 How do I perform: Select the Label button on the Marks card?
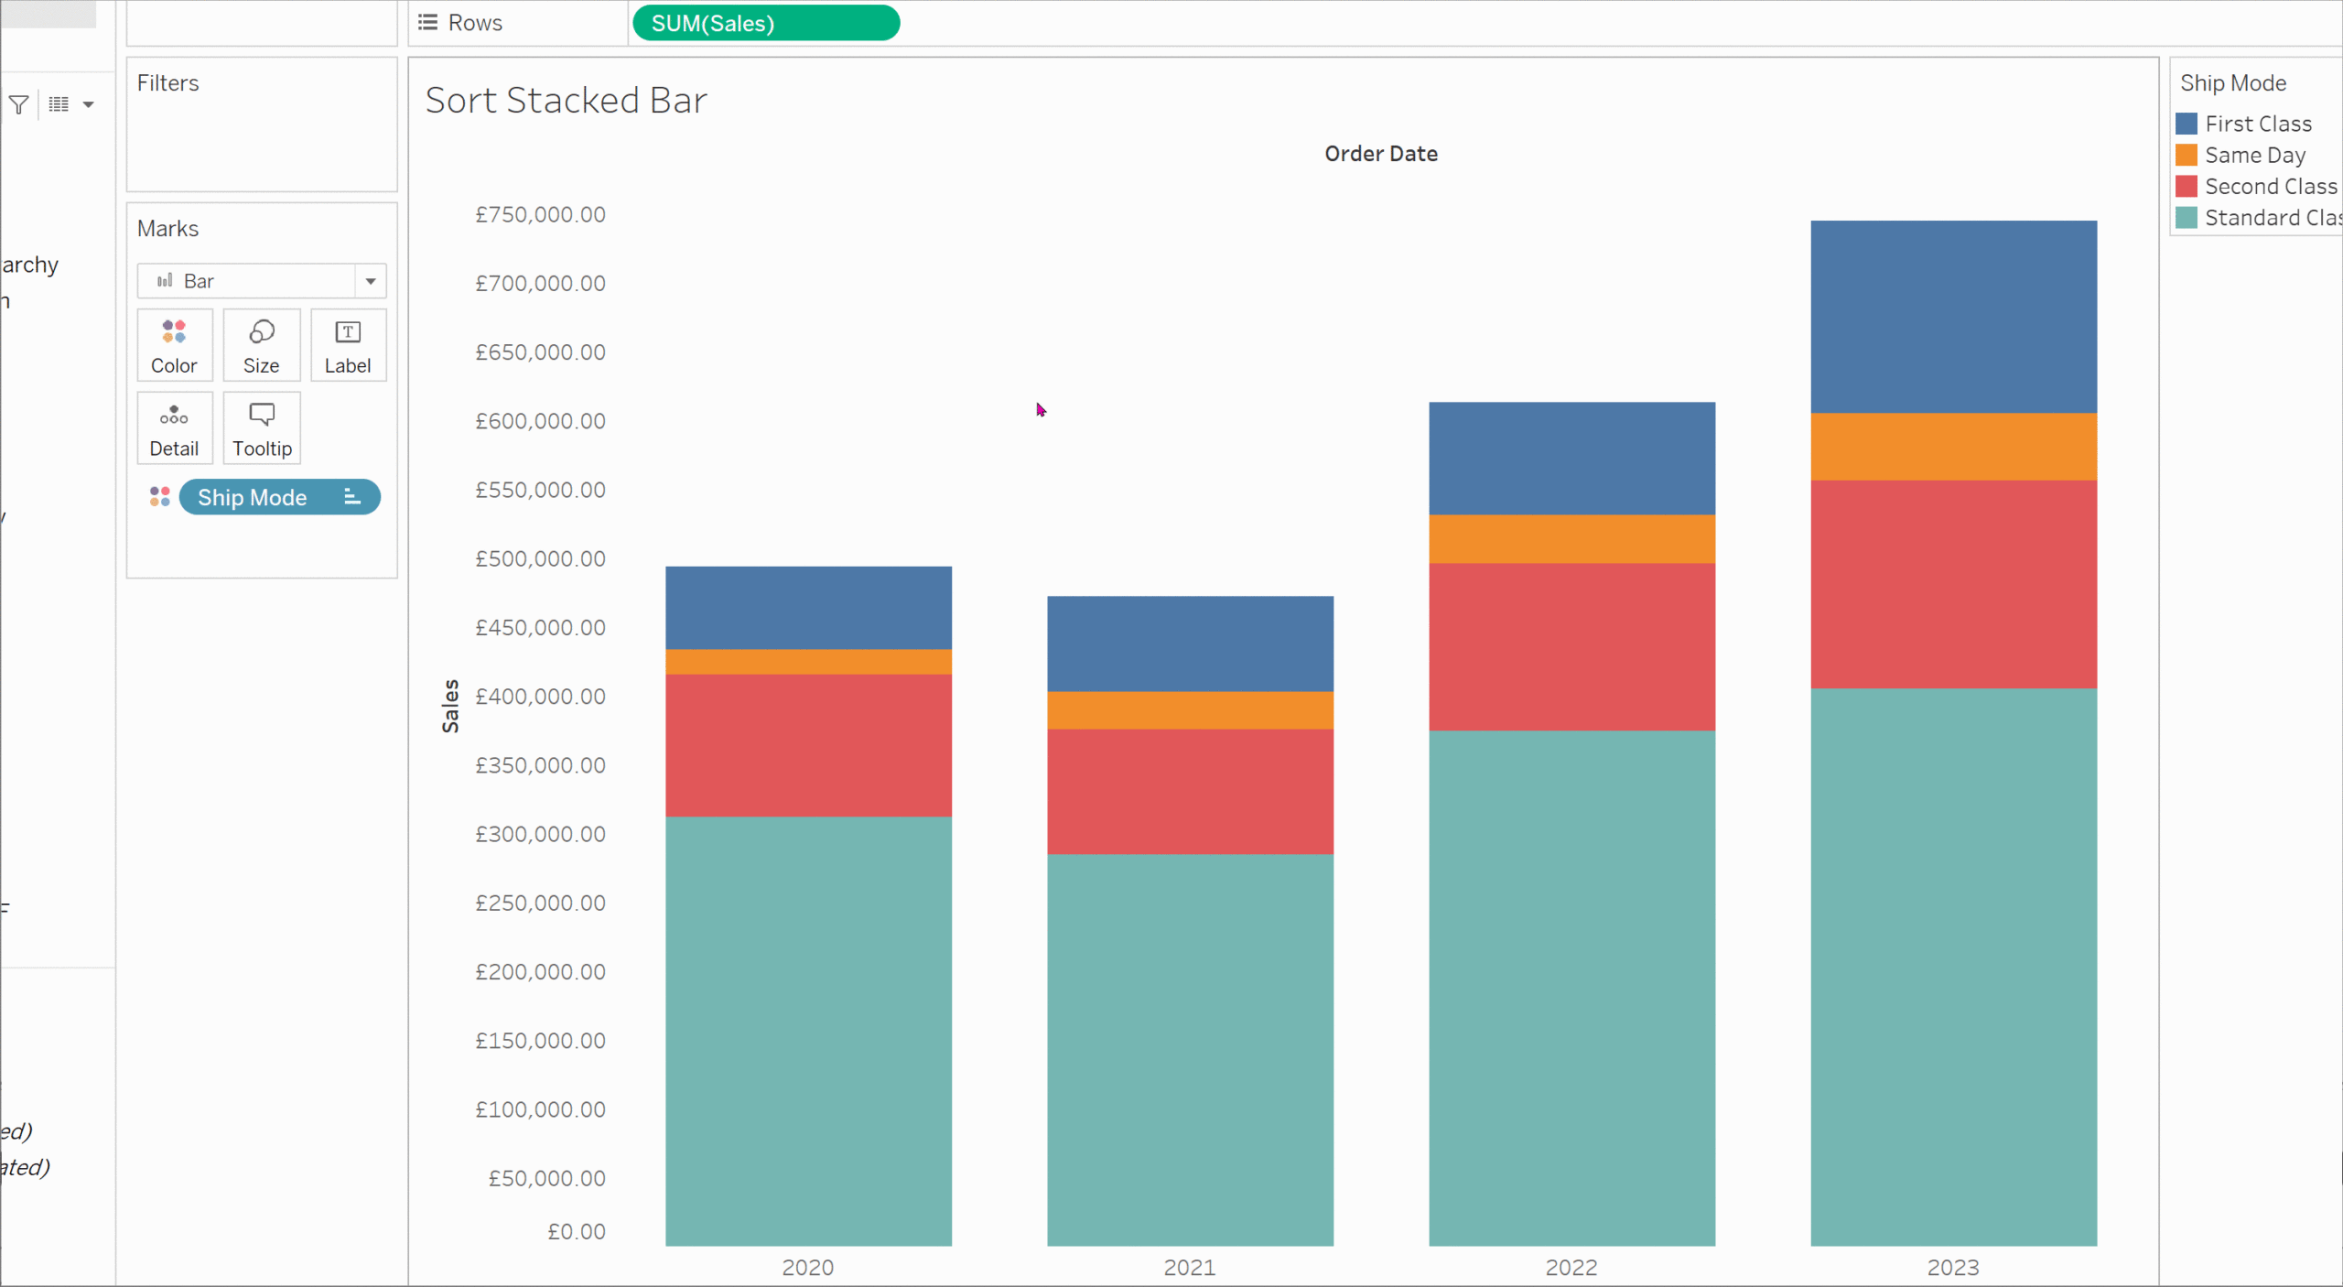pyautogui.click(x=348, y=345)
